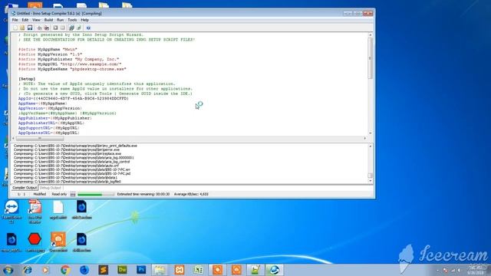Viewport: 491px width, 276px height.
Task: Click the compiler output scroll-down arrow
Action: [370, 181]
